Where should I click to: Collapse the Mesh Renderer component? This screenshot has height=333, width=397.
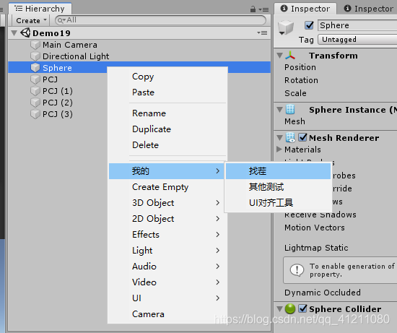pyautogui.click(x=279, y=138)
